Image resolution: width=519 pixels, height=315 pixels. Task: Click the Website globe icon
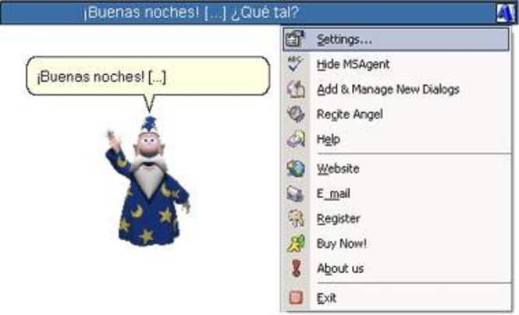[296, 168]
